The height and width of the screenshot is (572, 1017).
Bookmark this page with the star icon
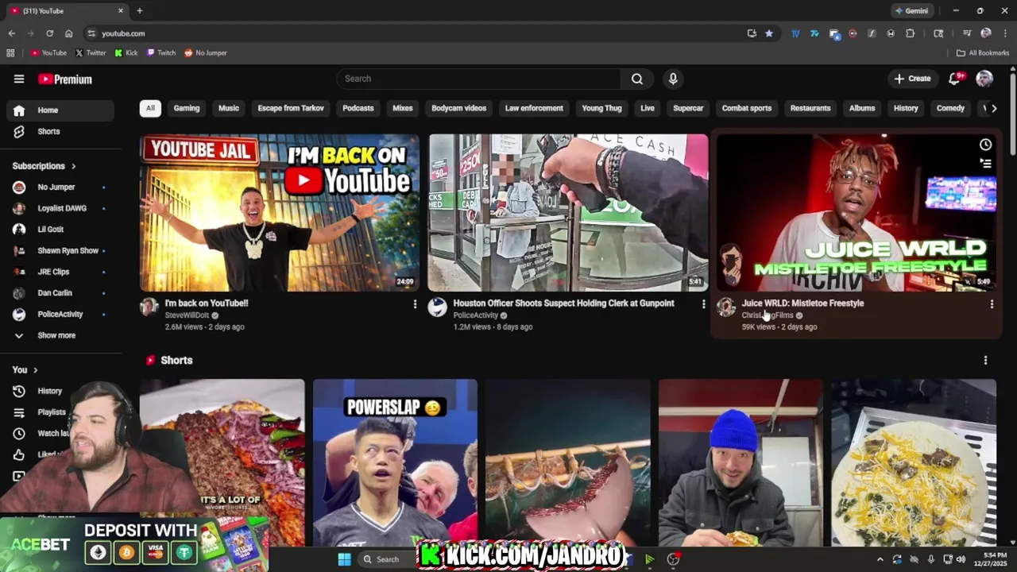tap(769, 33)
